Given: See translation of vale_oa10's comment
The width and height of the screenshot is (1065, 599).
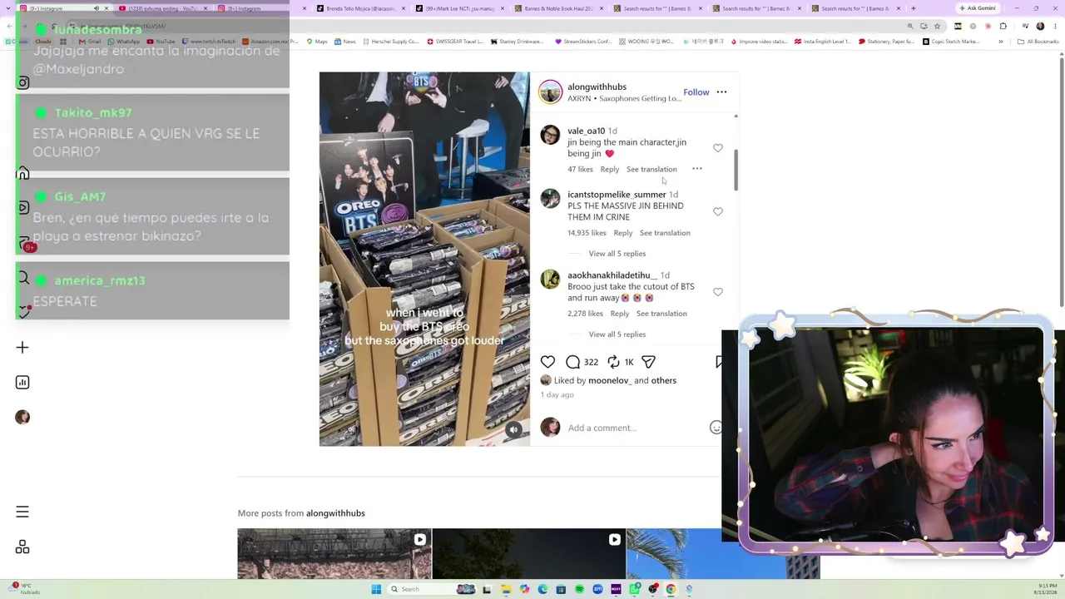Looking at the screenshot, I should tap(651, 169).
